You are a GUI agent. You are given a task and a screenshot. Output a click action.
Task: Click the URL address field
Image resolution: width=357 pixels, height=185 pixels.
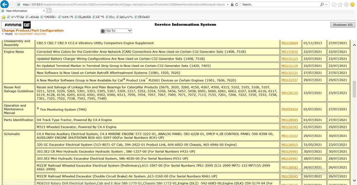click(124, 5)
